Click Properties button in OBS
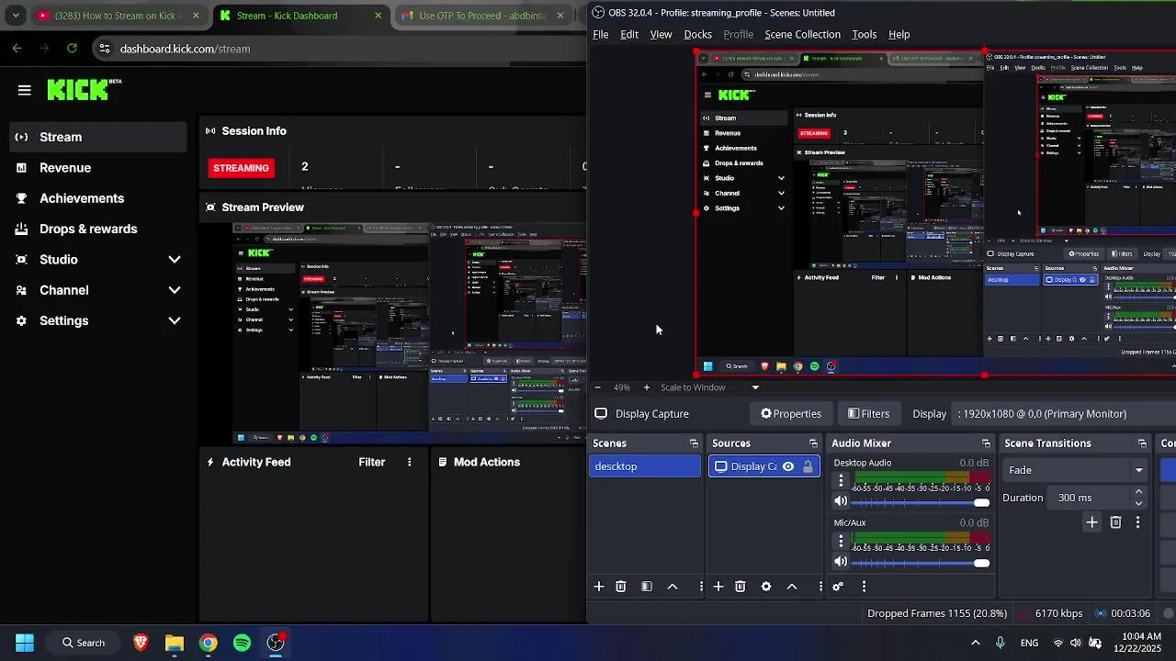1176x661 pixels. pos(791,414)
